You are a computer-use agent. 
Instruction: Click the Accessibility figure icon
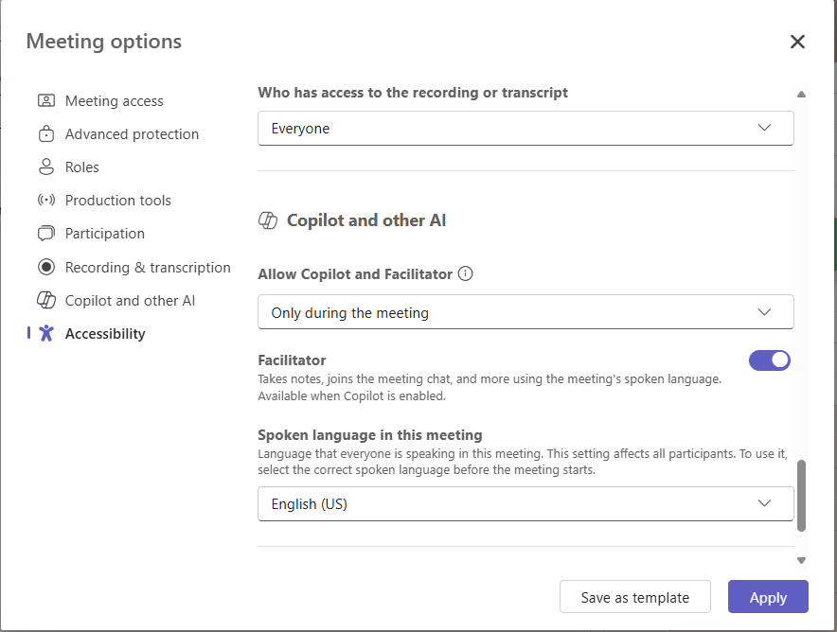pyautogui.click(x=45, y=334)
